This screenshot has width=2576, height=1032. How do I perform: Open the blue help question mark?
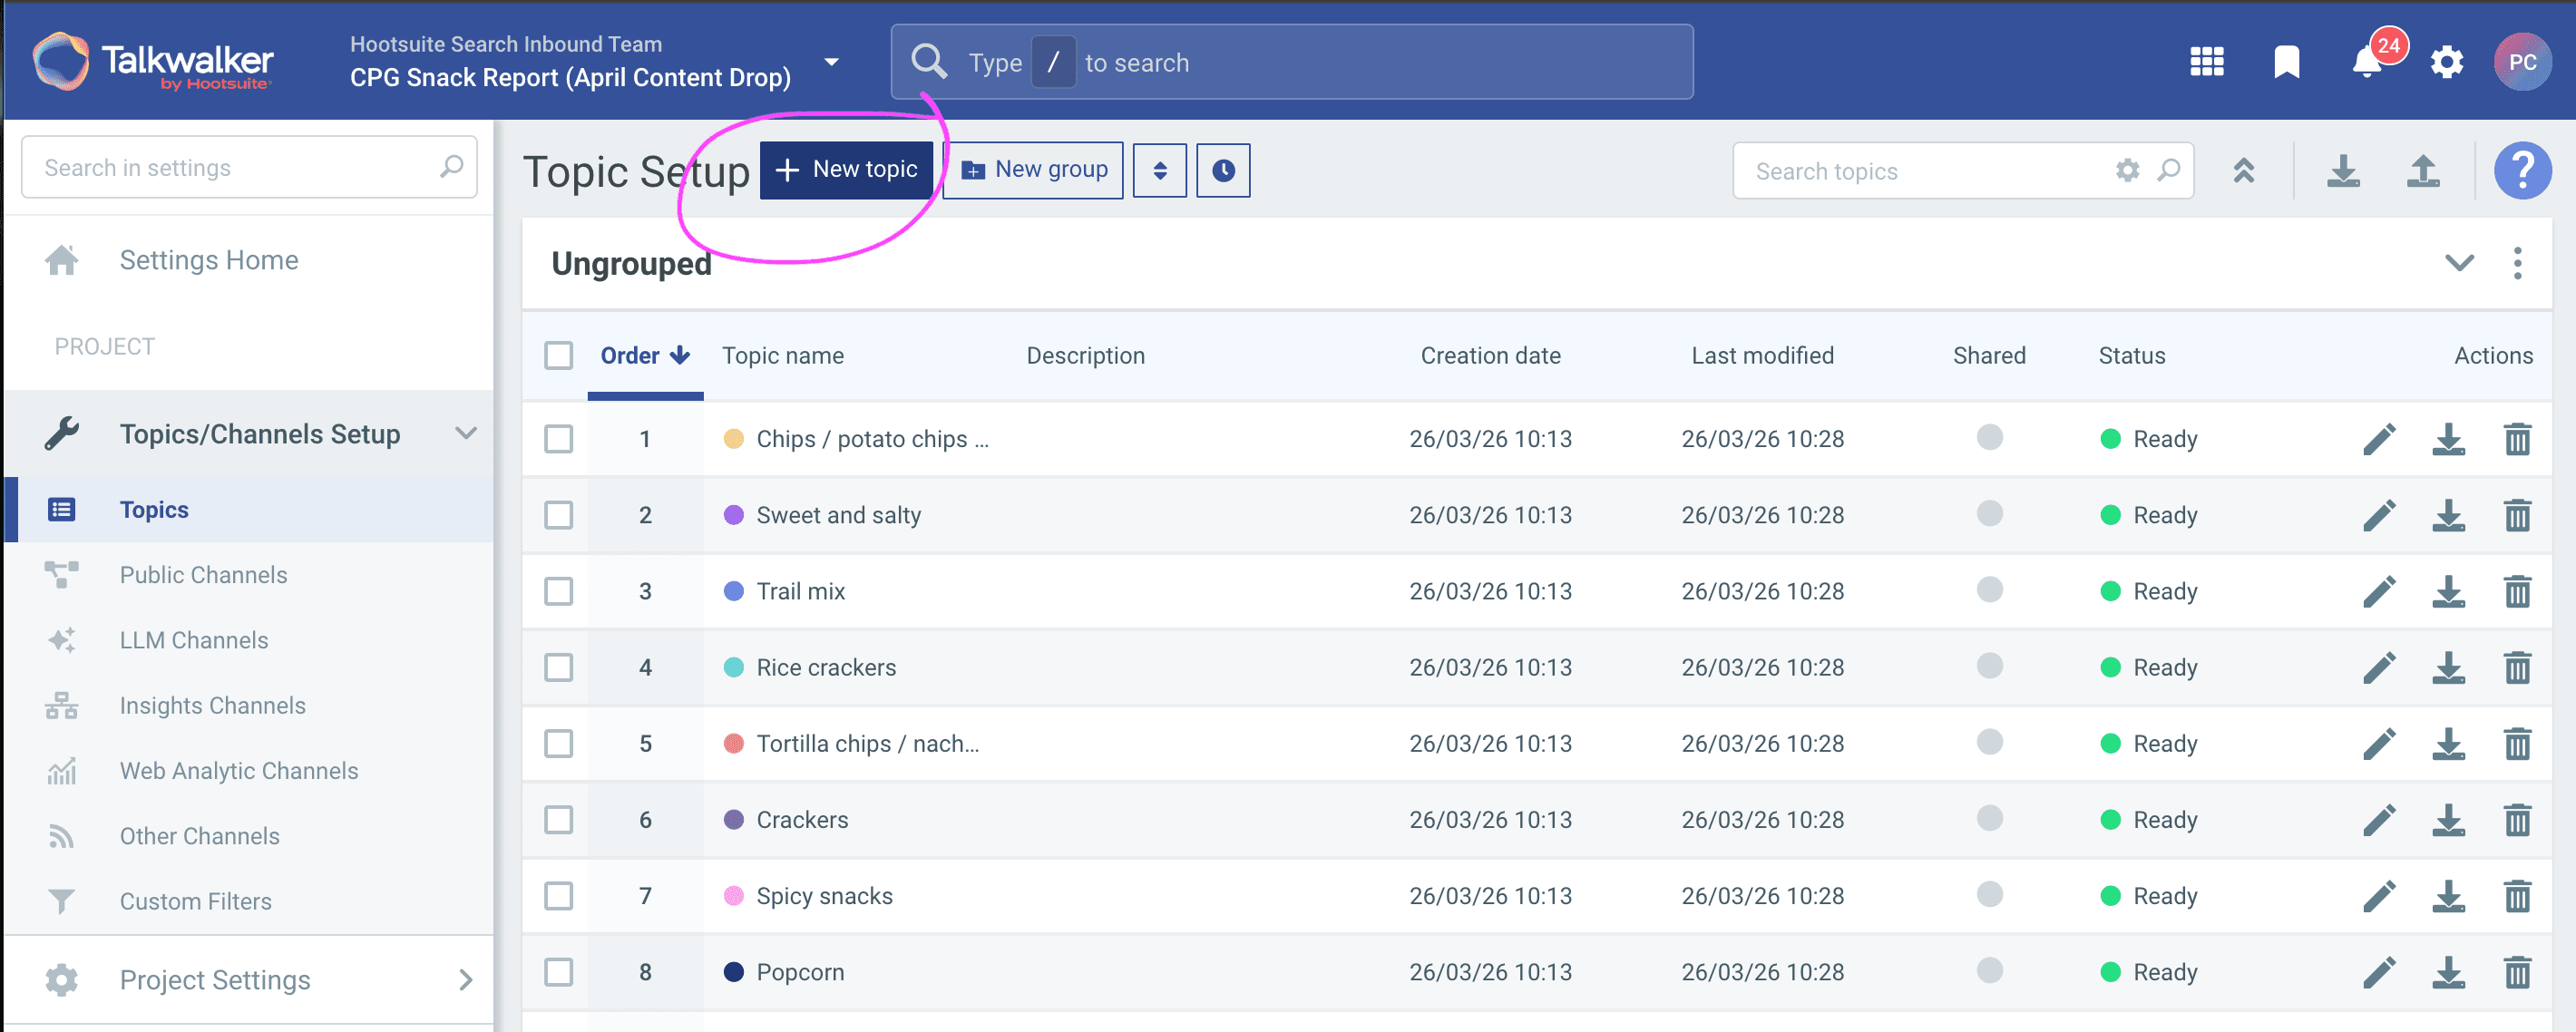click(x=2522, y=171)
